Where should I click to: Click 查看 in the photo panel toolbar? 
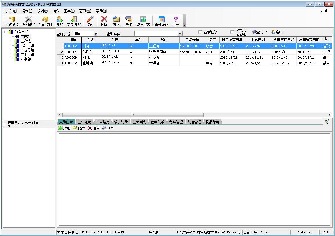[x=108, y=128]
